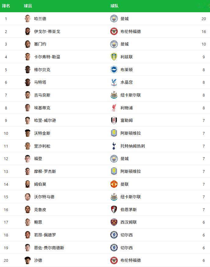
Task: Open the 利兹联 team name link
Action: tap(127, 57)
